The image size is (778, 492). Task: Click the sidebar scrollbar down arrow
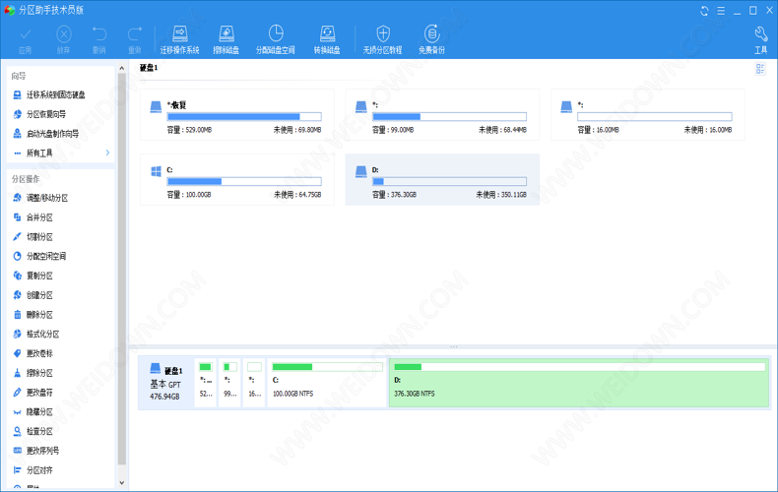121,482
